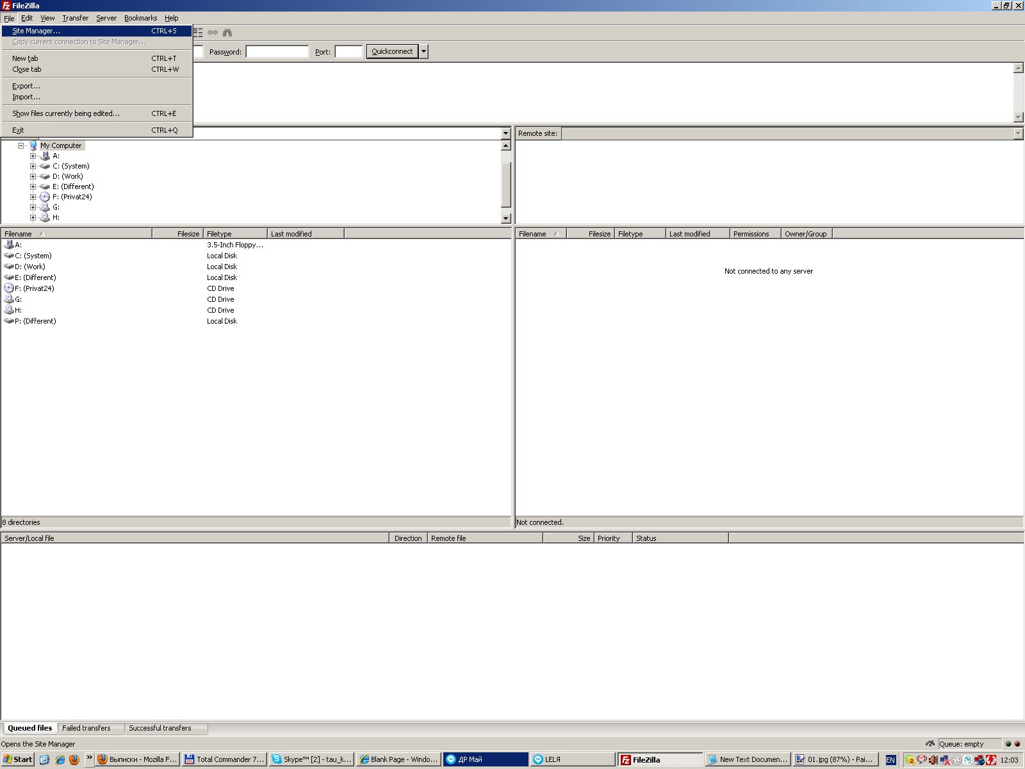The image size is (1025, 769).
Task: Sort remote list by Permissions column
Action: (x=755, y=234)
